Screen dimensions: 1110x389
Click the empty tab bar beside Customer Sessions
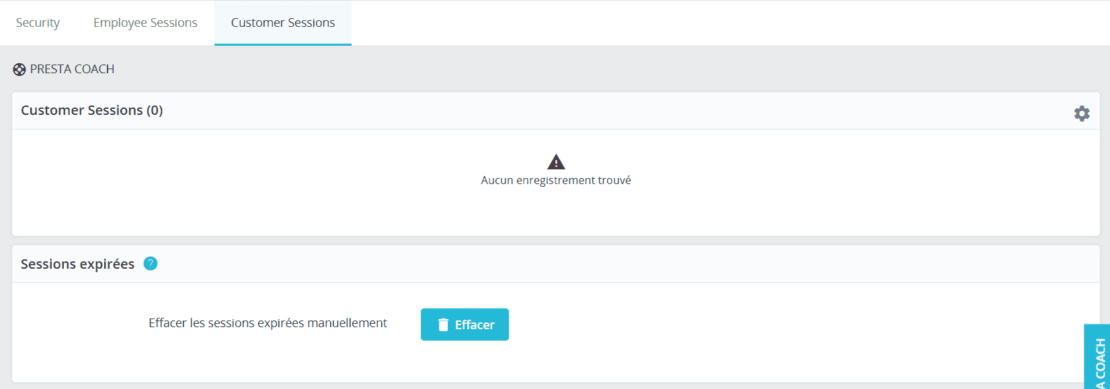click(x=726, y=23)
